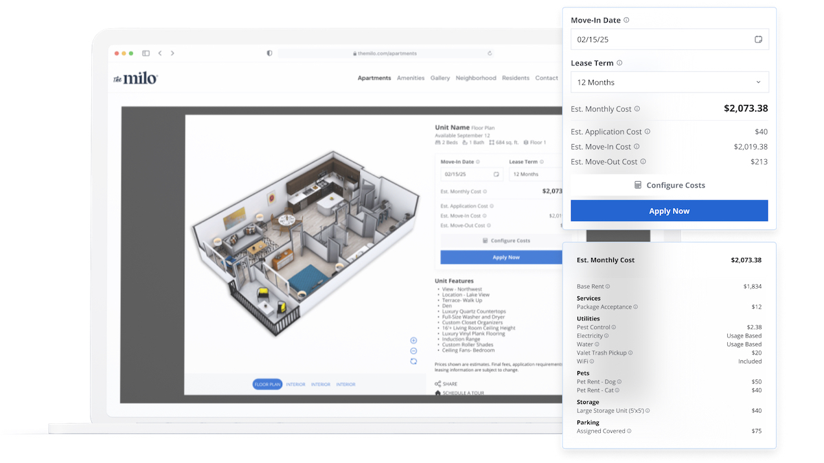Click the calendar icon in the Move-In Date field

758,39
